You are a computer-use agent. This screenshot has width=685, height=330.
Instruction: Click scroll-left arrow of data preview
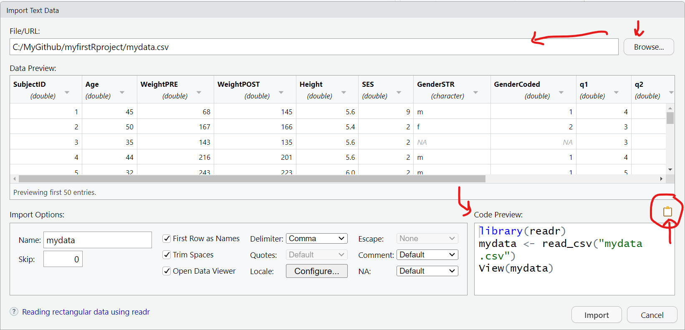15,179
